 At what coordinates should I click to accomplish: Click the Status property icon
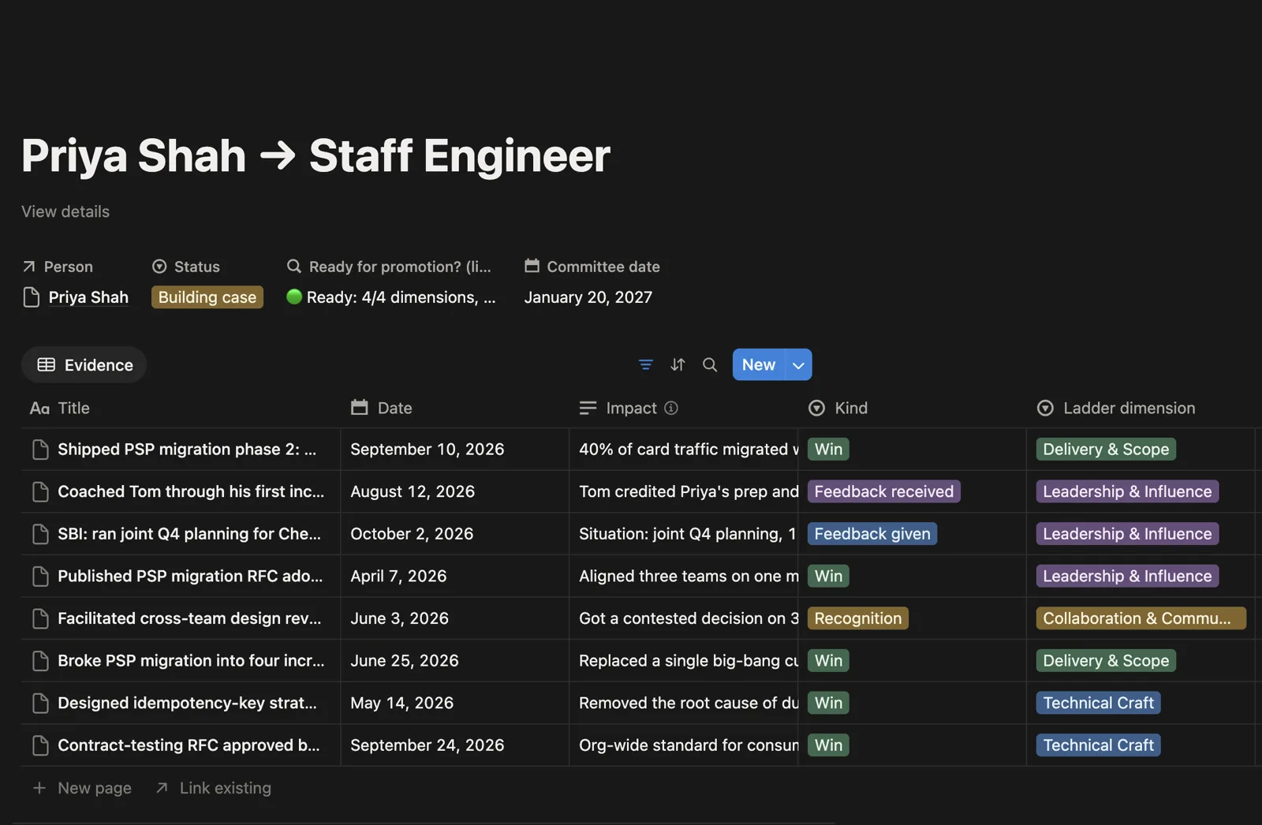click(159, 267)
